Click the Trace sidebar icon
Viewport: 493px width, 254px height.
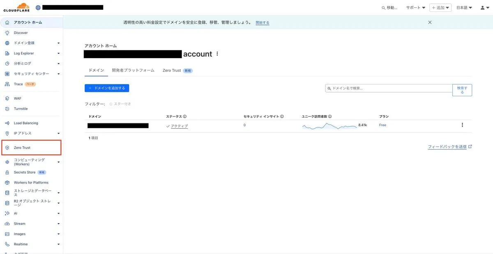[7, 84]
